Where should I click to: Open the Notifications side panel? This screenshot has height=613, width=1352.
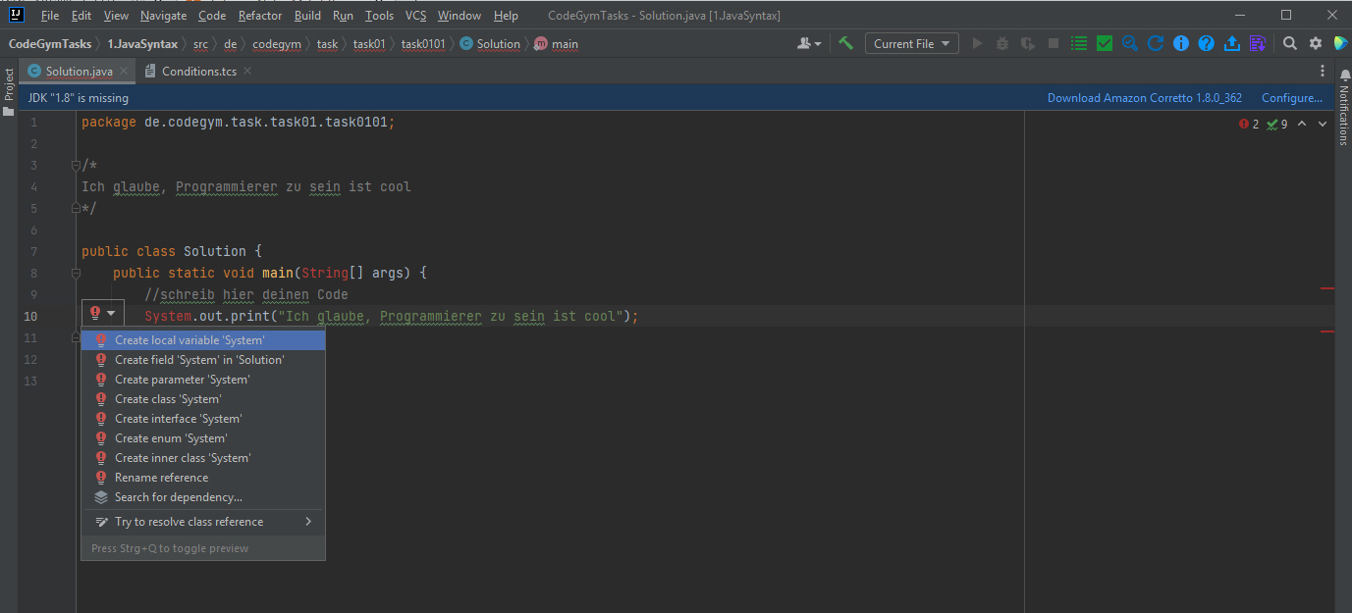click(1343, 113)
